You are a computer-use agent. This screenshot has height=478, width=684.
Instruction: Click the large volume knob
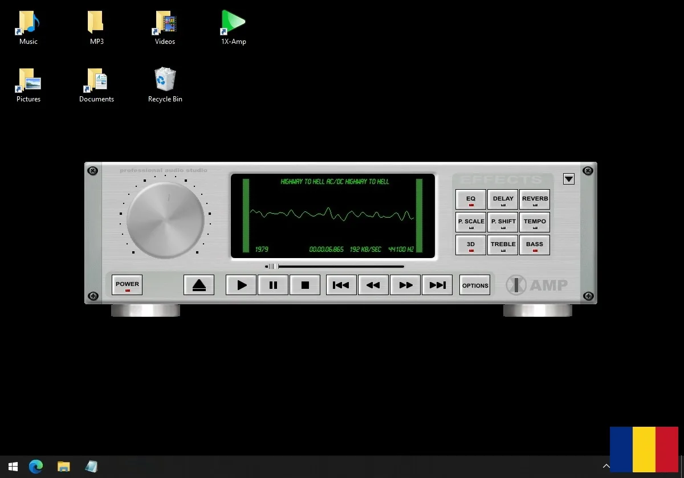pyautogui.click(x=165, y=220)
